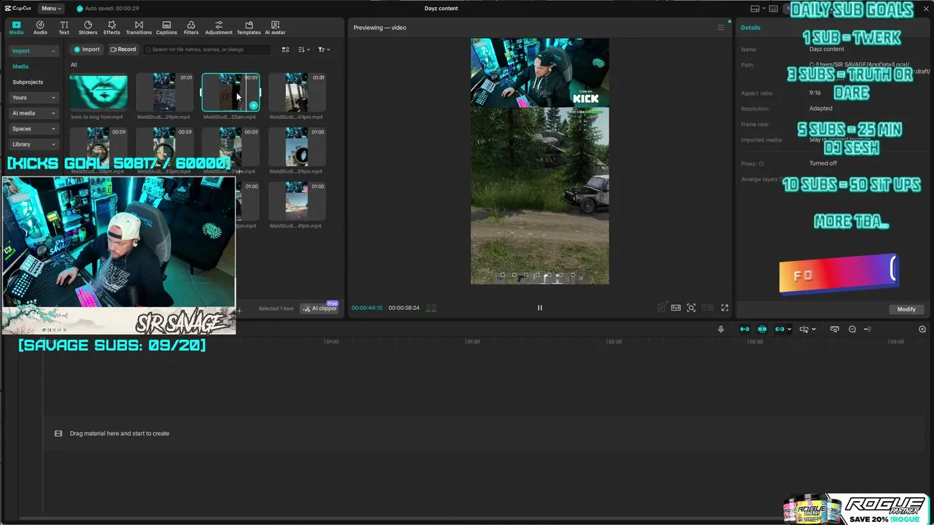Expand the Library section
This screenshot has width=934, height=525.
coord(34,144)
